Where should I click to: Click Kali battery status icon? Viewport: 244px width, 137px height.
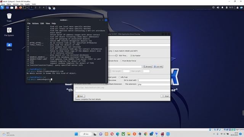tap(226, 8)
